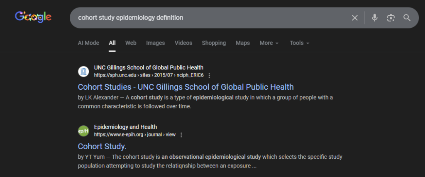Open options menu for UNC Gillings result
This screenshot has height=177, width=425.
[209, 75]
